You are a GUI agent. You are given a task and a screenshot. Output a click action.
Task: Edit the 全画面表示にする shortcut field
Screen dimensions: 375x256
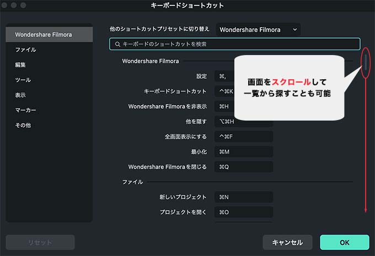pos(244,137)
